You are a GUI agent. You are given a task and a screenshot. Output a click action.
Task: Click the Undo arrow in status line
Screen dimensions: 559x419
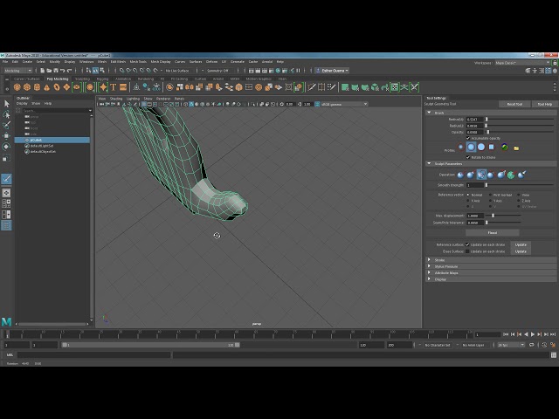click(63, 71)
